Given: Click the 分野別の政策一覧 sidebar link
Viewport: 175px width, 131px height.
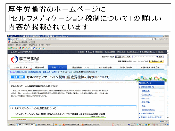Looking at the screenshot, I should pyautogui.click(x=147, y=87).
